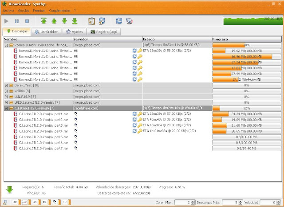Open the Registro (Log) tab

103,31
